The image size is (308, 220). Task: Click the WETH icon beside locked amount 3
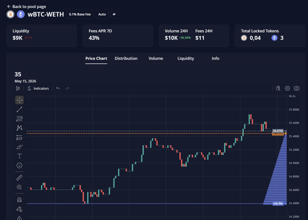[275, 38]
